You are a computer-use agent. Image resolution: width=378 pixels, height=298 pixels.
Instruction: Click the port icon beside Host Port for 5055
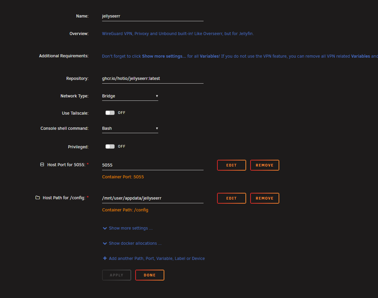pyautogui.click(x=42, y=165)
